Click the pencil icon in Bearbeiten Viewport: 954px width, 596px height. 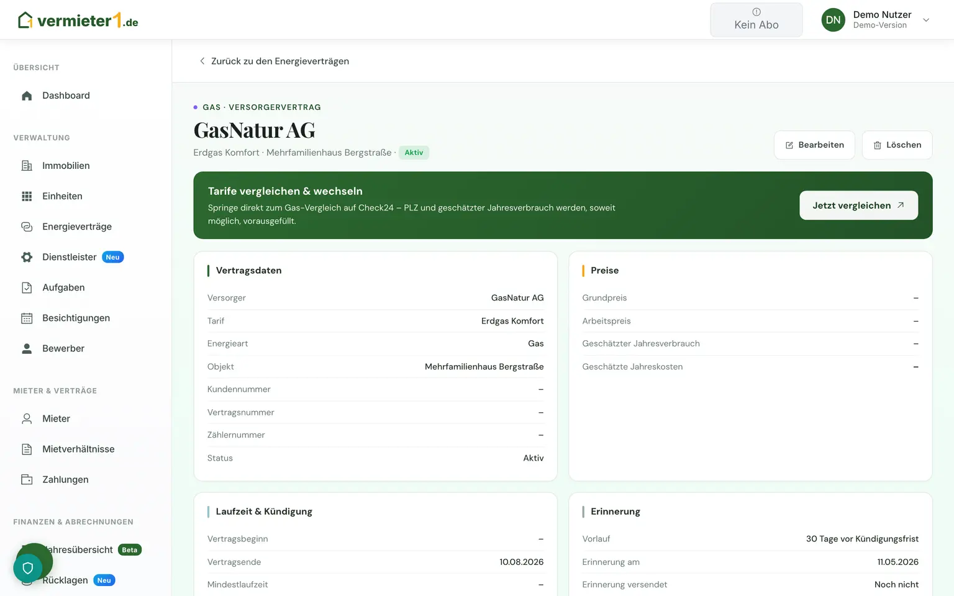(789, 145)
